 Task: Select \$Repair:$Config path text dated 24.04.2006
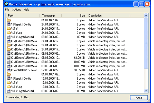click(21, 24)
